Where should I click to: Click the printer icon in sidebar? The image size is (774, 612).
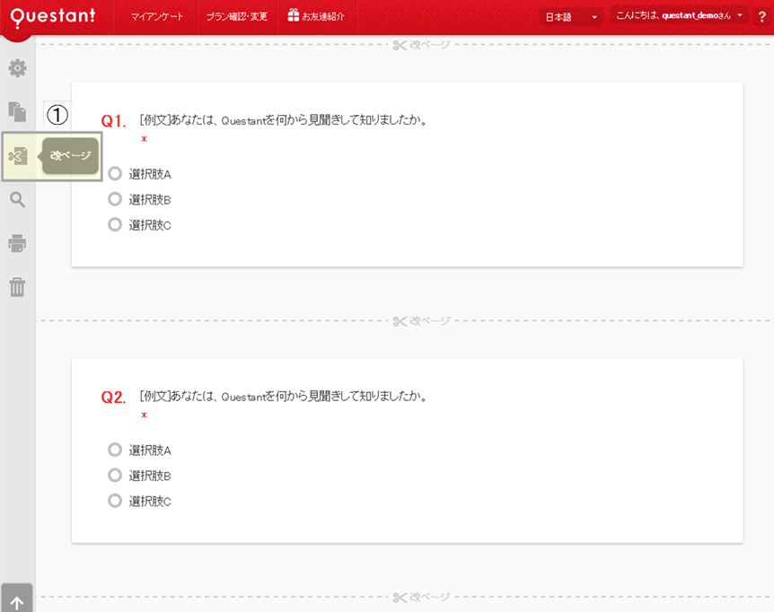pyautogui.click(x=17, y=243)
